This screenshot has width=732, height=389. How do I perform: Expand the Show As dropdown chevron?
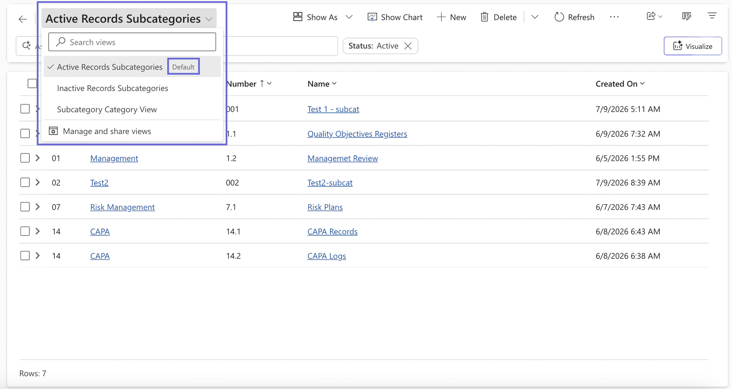tap(349, 17)
